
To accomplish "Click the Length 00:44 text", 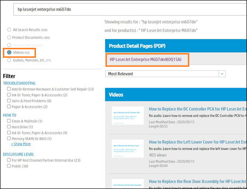I will (158, 166).
